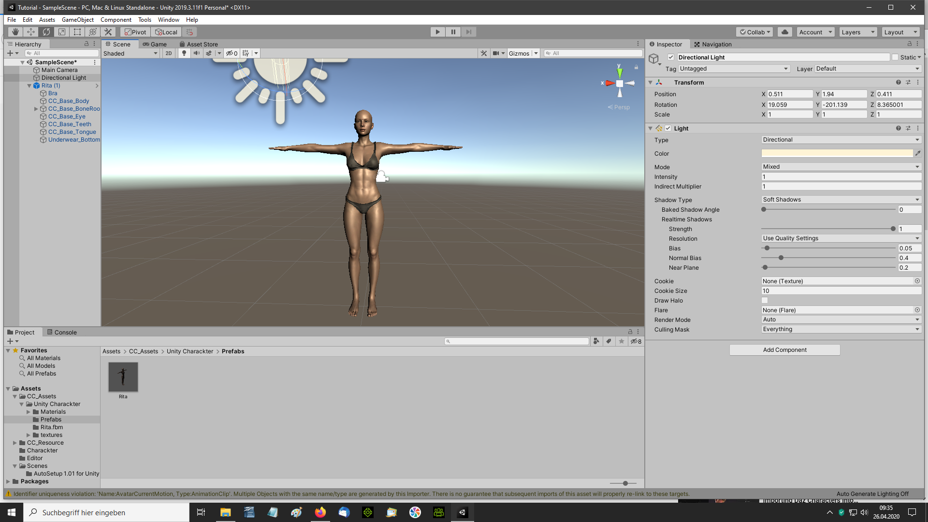Click the green Y axis on orientation gizmo

point(620,72)
